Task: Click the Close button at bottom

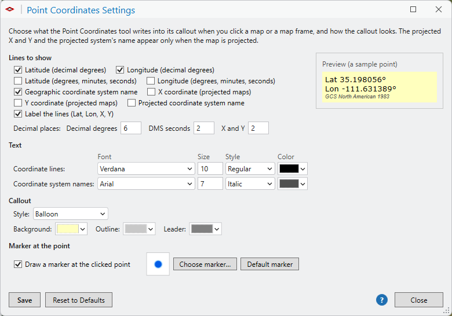Action: (419, 300)
